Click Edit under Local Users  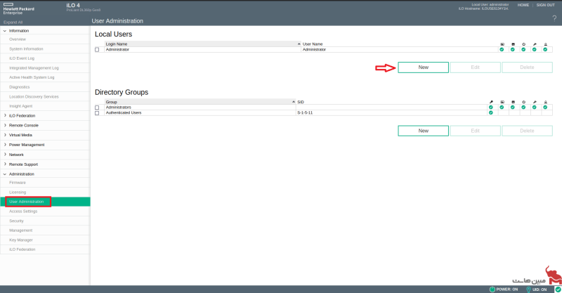(476, 67)
